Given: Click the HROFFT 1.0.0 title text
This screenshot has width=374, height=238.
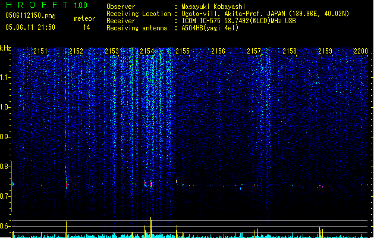Looking at the screenshot, I should 46,5.
